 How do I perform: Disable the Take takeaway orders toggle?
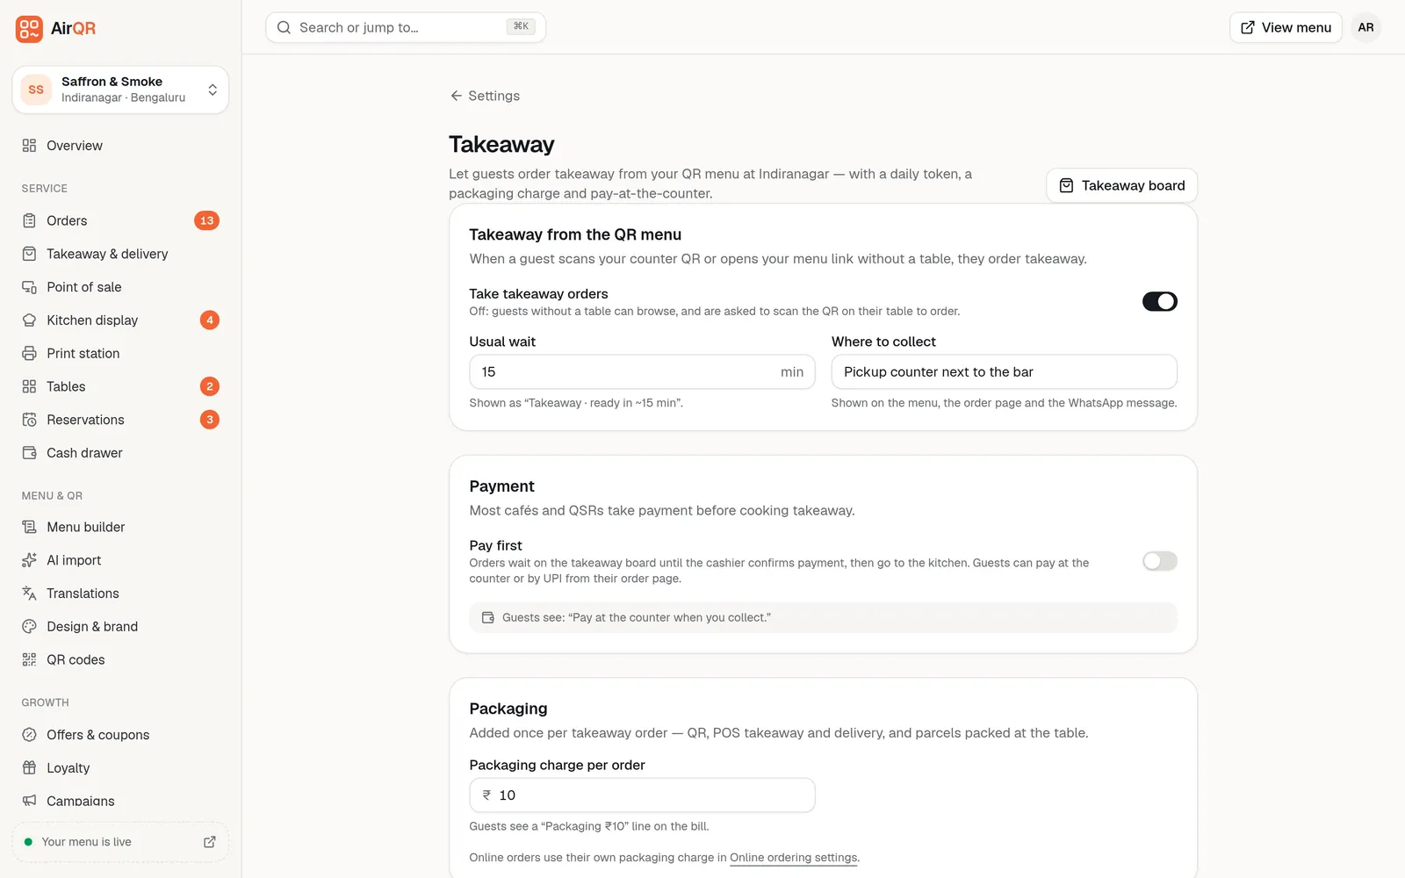(x=1159, y=302)
